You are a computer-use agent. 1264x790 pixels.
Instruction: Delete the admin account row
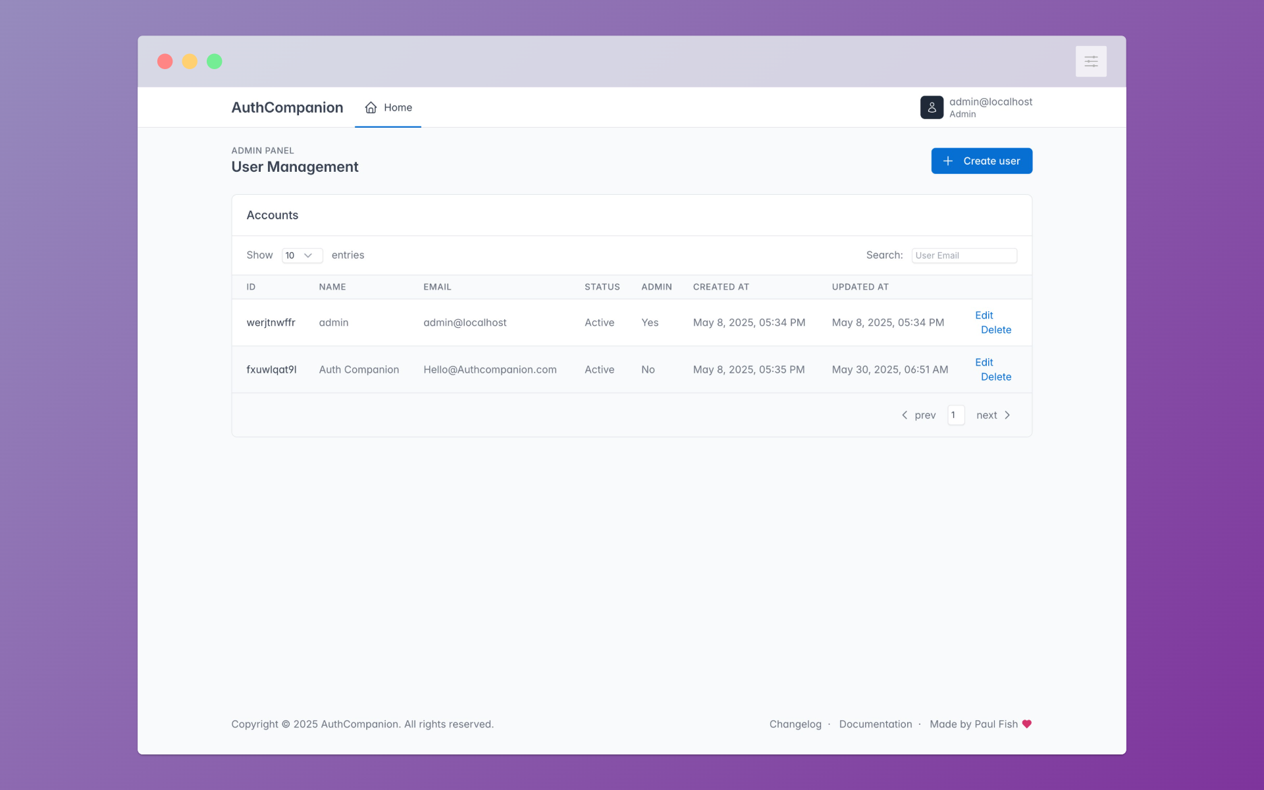[x=995, y=330]
